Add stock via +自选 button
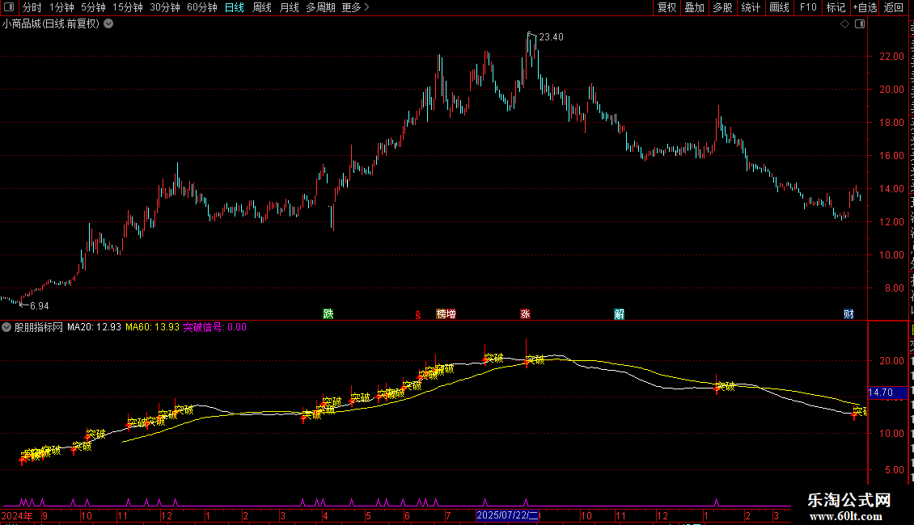This screenshot has height=525, width=914. pos(865,7)
